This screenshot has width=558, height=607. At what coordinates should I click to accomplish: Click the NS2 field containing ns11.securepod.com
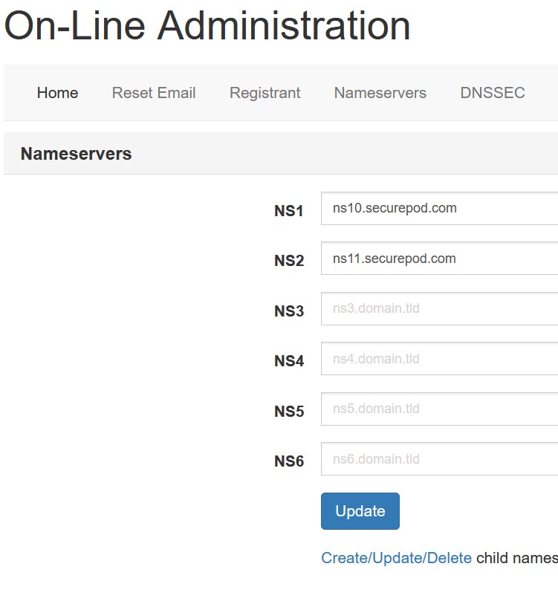click(440, 259)
